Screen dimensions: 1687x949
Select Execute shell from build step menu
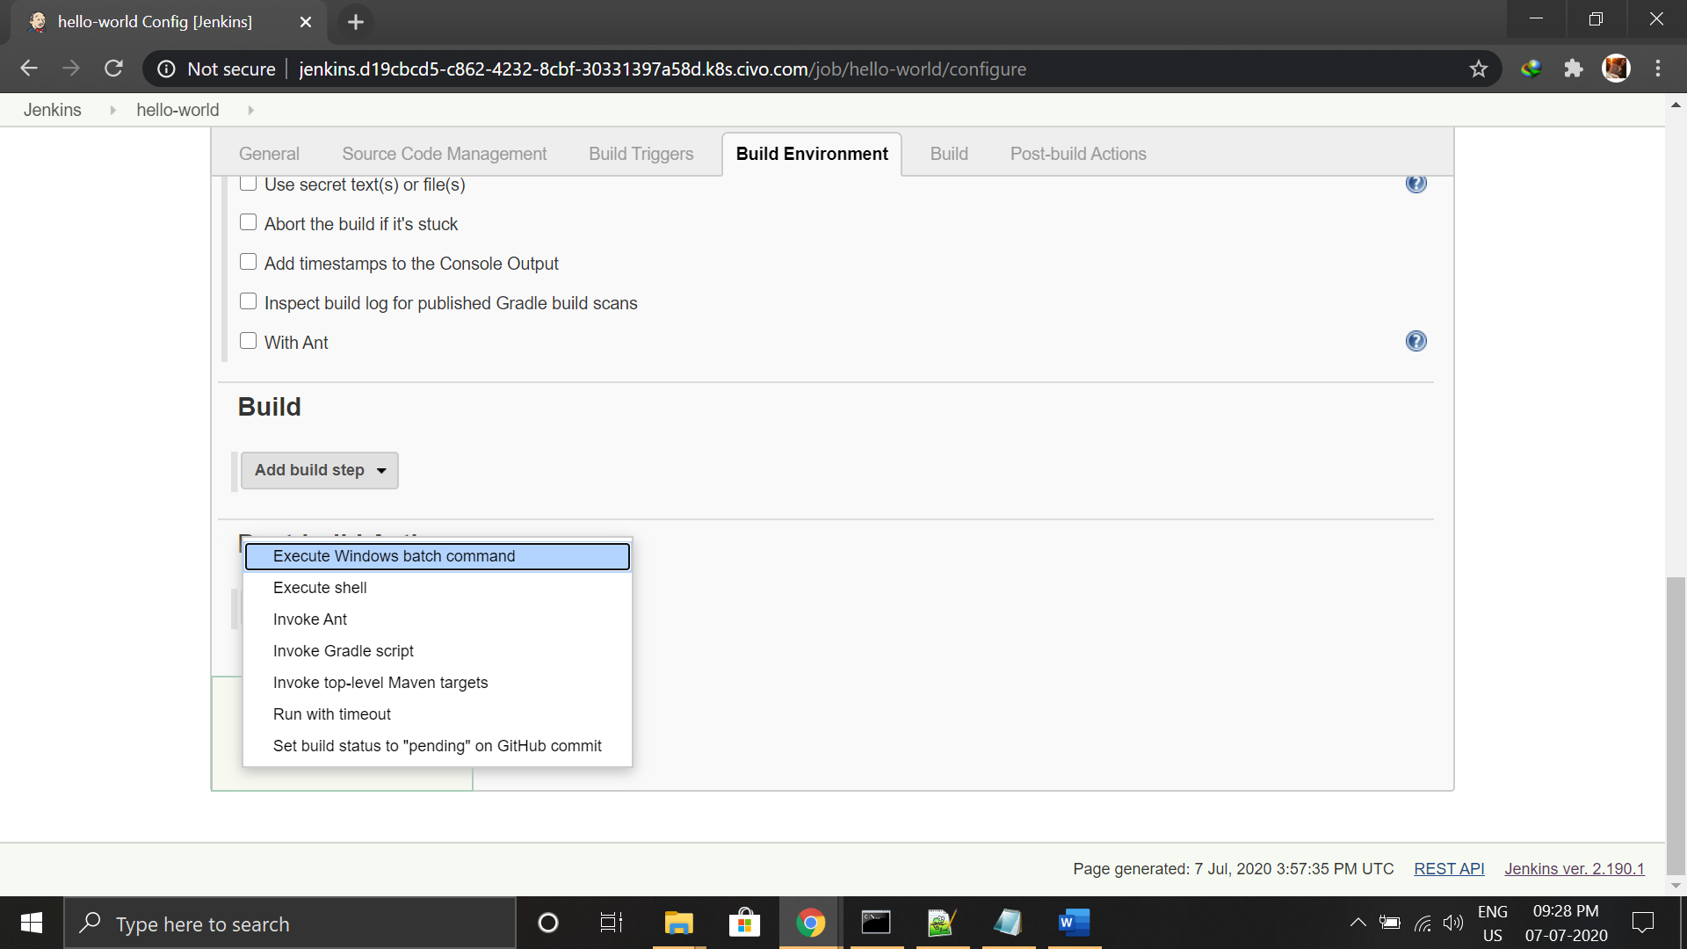[x=320, y=588]
